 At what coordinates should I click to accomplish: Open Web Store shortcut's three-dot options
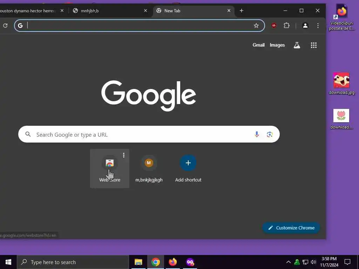tap(124, 155)
